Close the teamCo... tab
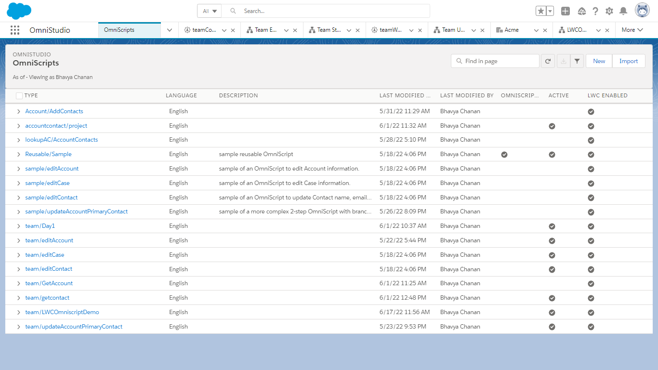658x370 pixels. point(233,30)
